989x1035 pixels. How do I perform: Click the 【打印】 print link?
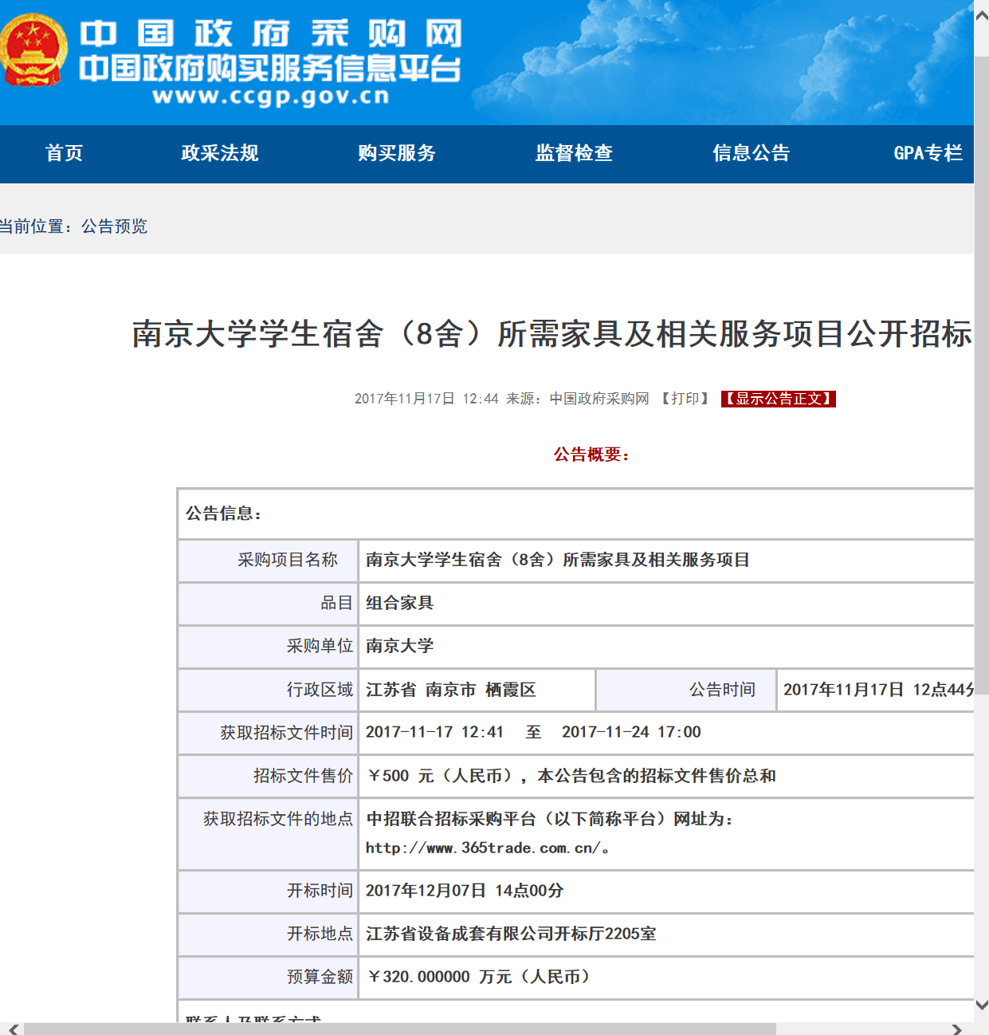[x=685, y=399]
